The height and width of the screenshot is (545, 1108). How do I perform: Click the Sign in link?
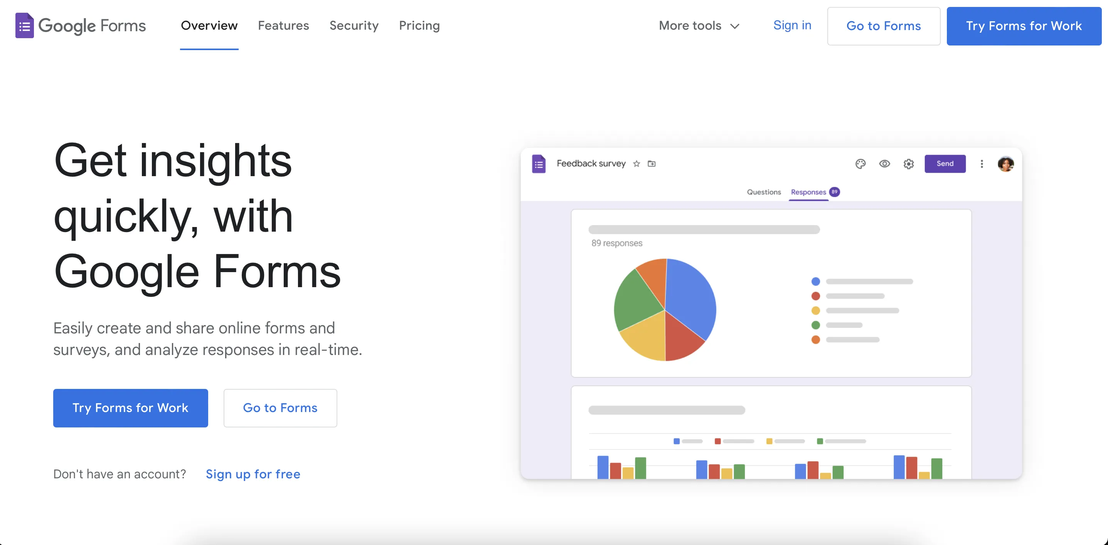click(792, 25)
